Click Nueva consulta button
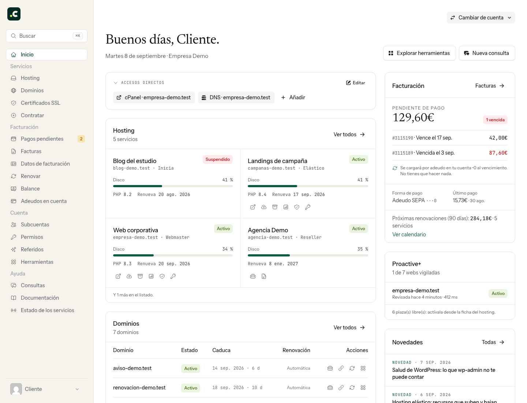Viewport: 527px width, 403px height. [x=487, y=53]
